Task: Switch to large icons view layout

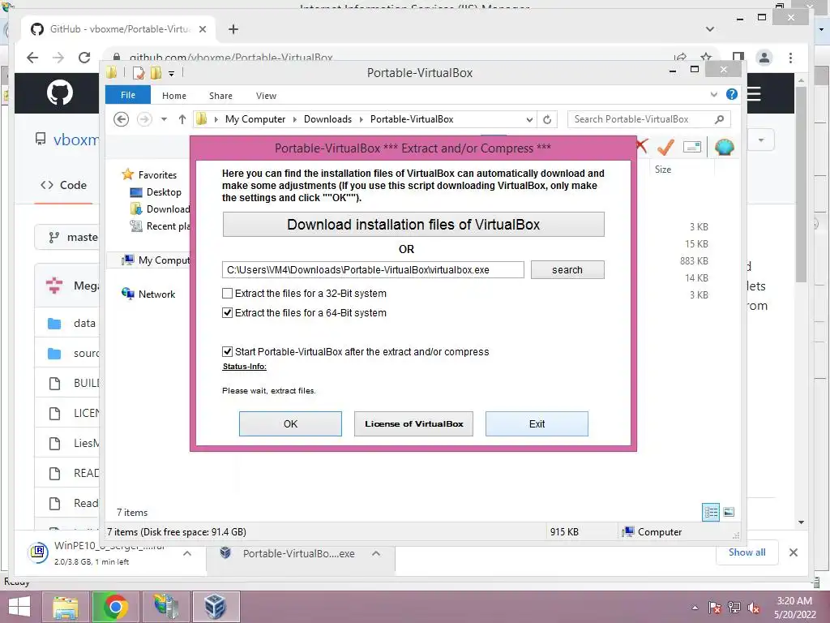Action: [729, 512]
